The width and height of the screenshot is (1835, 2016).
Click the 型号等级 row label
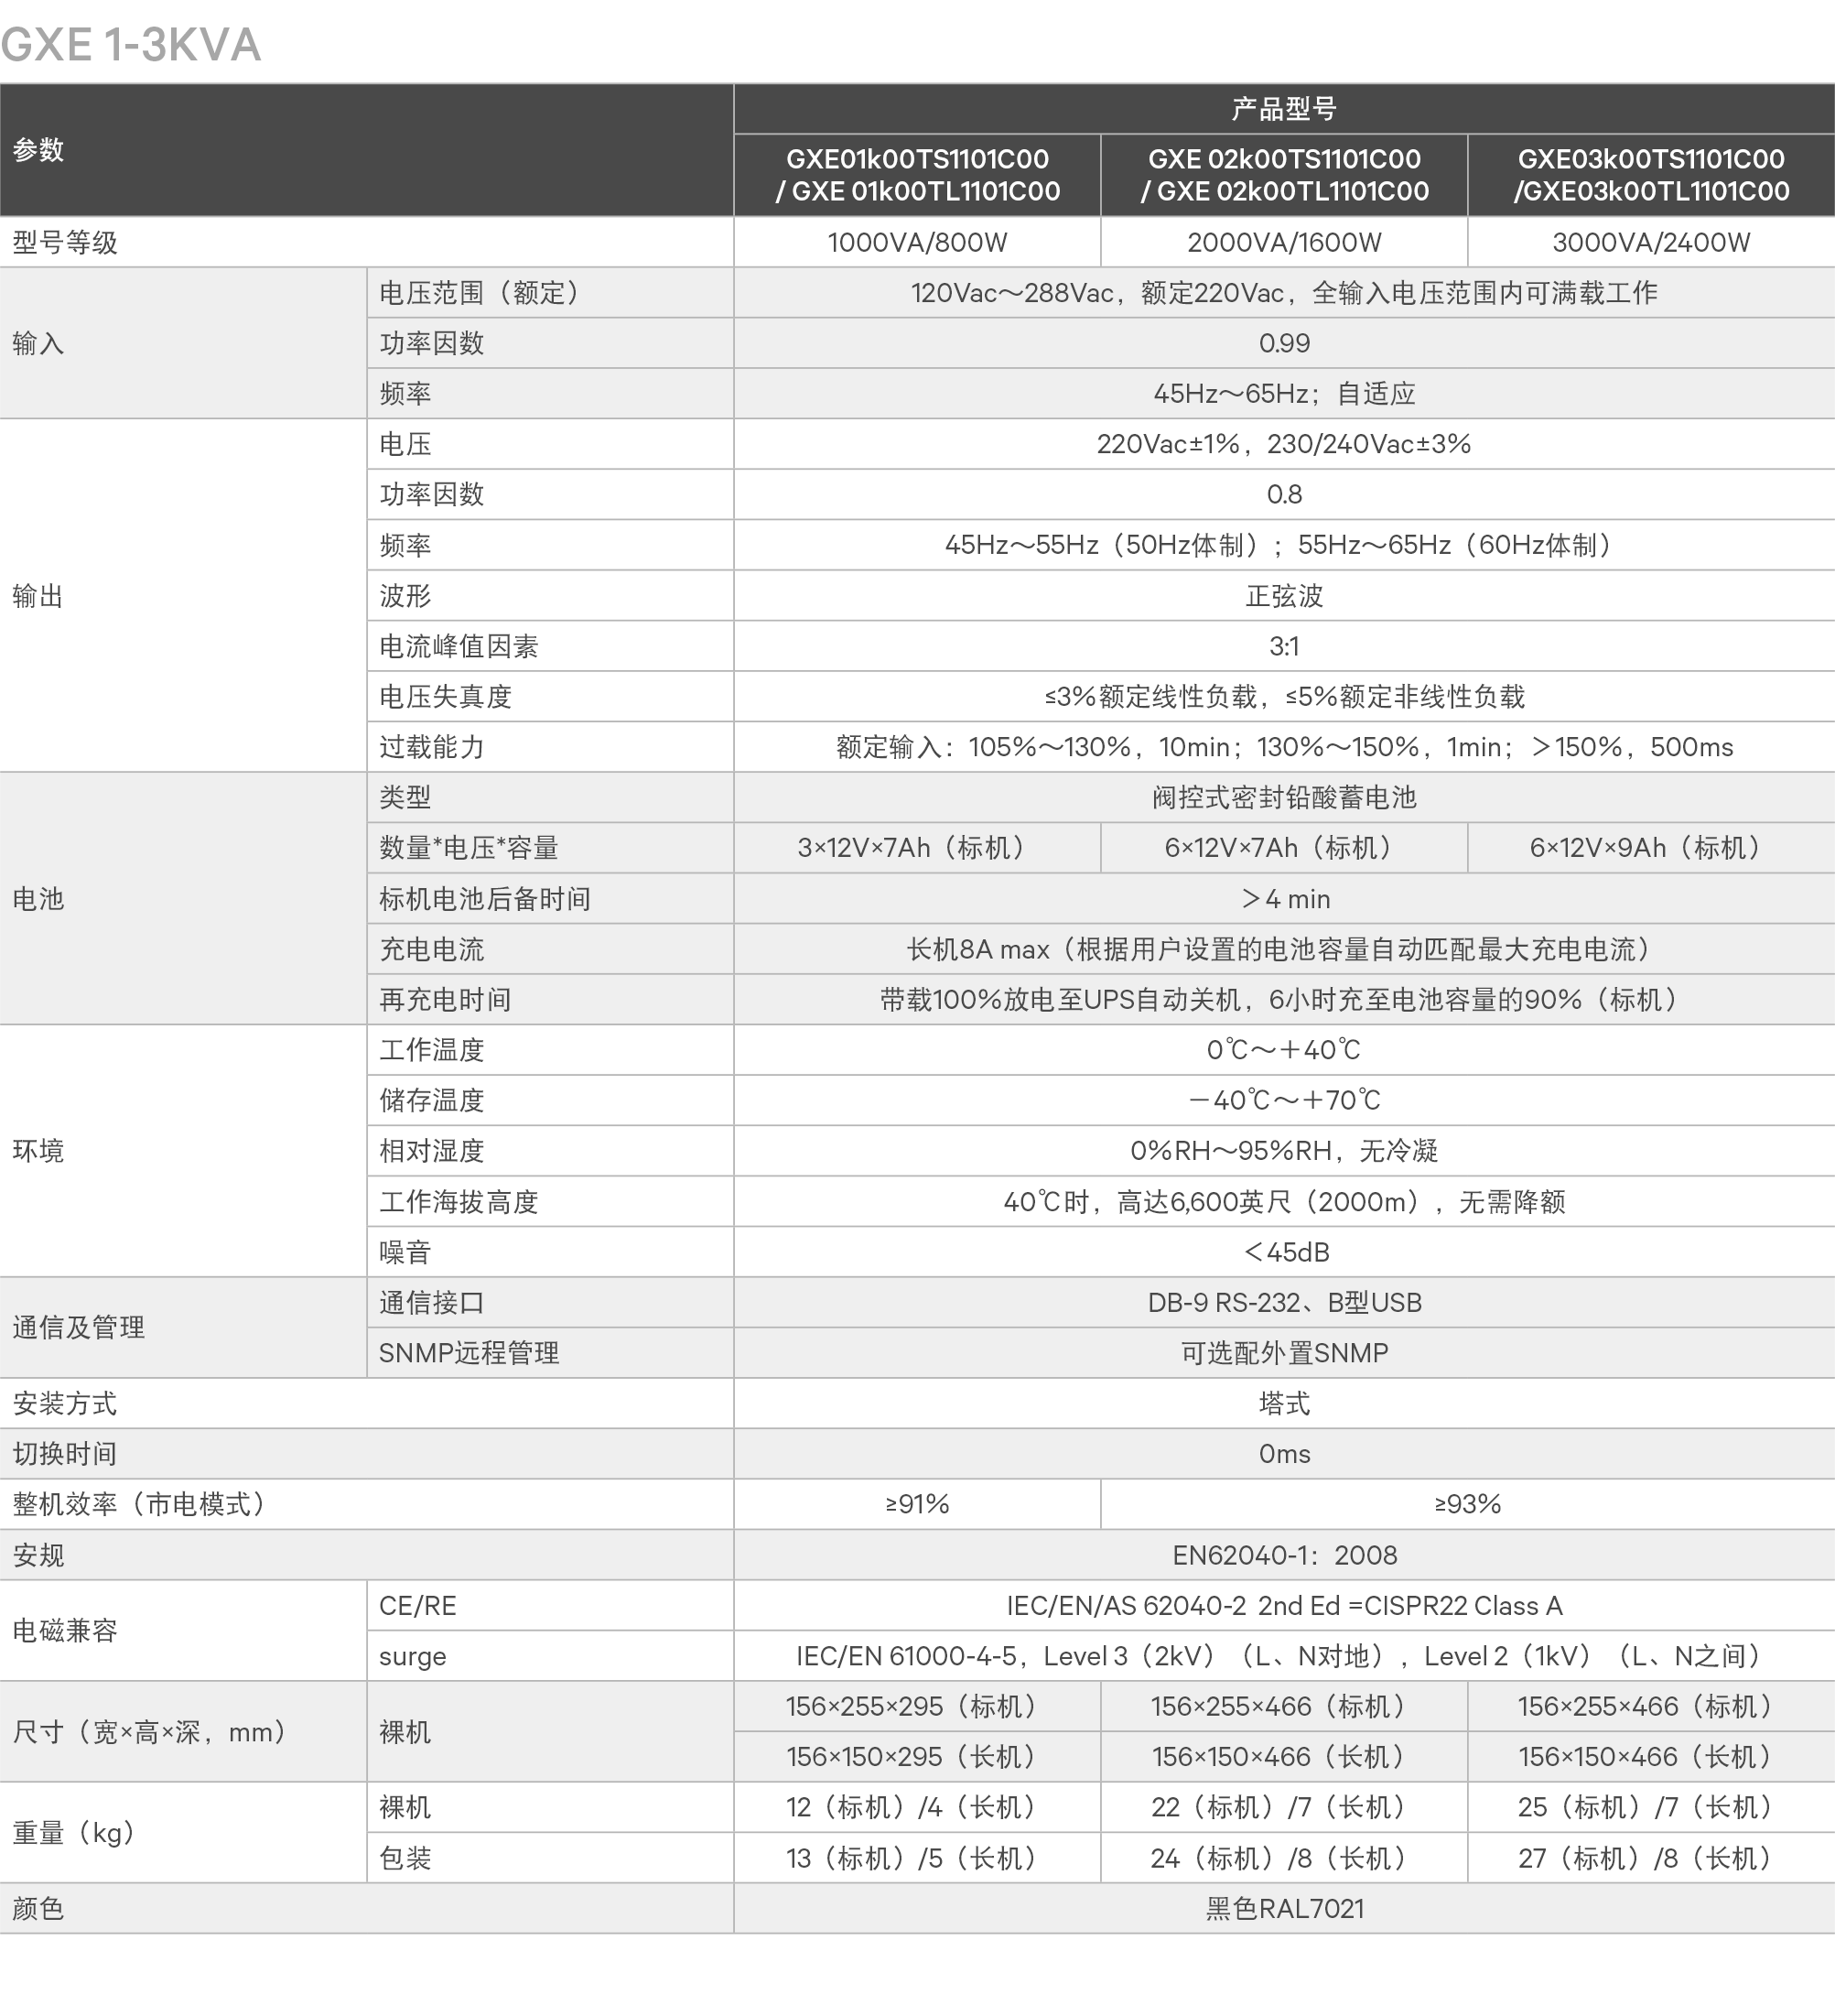[65, 242]
